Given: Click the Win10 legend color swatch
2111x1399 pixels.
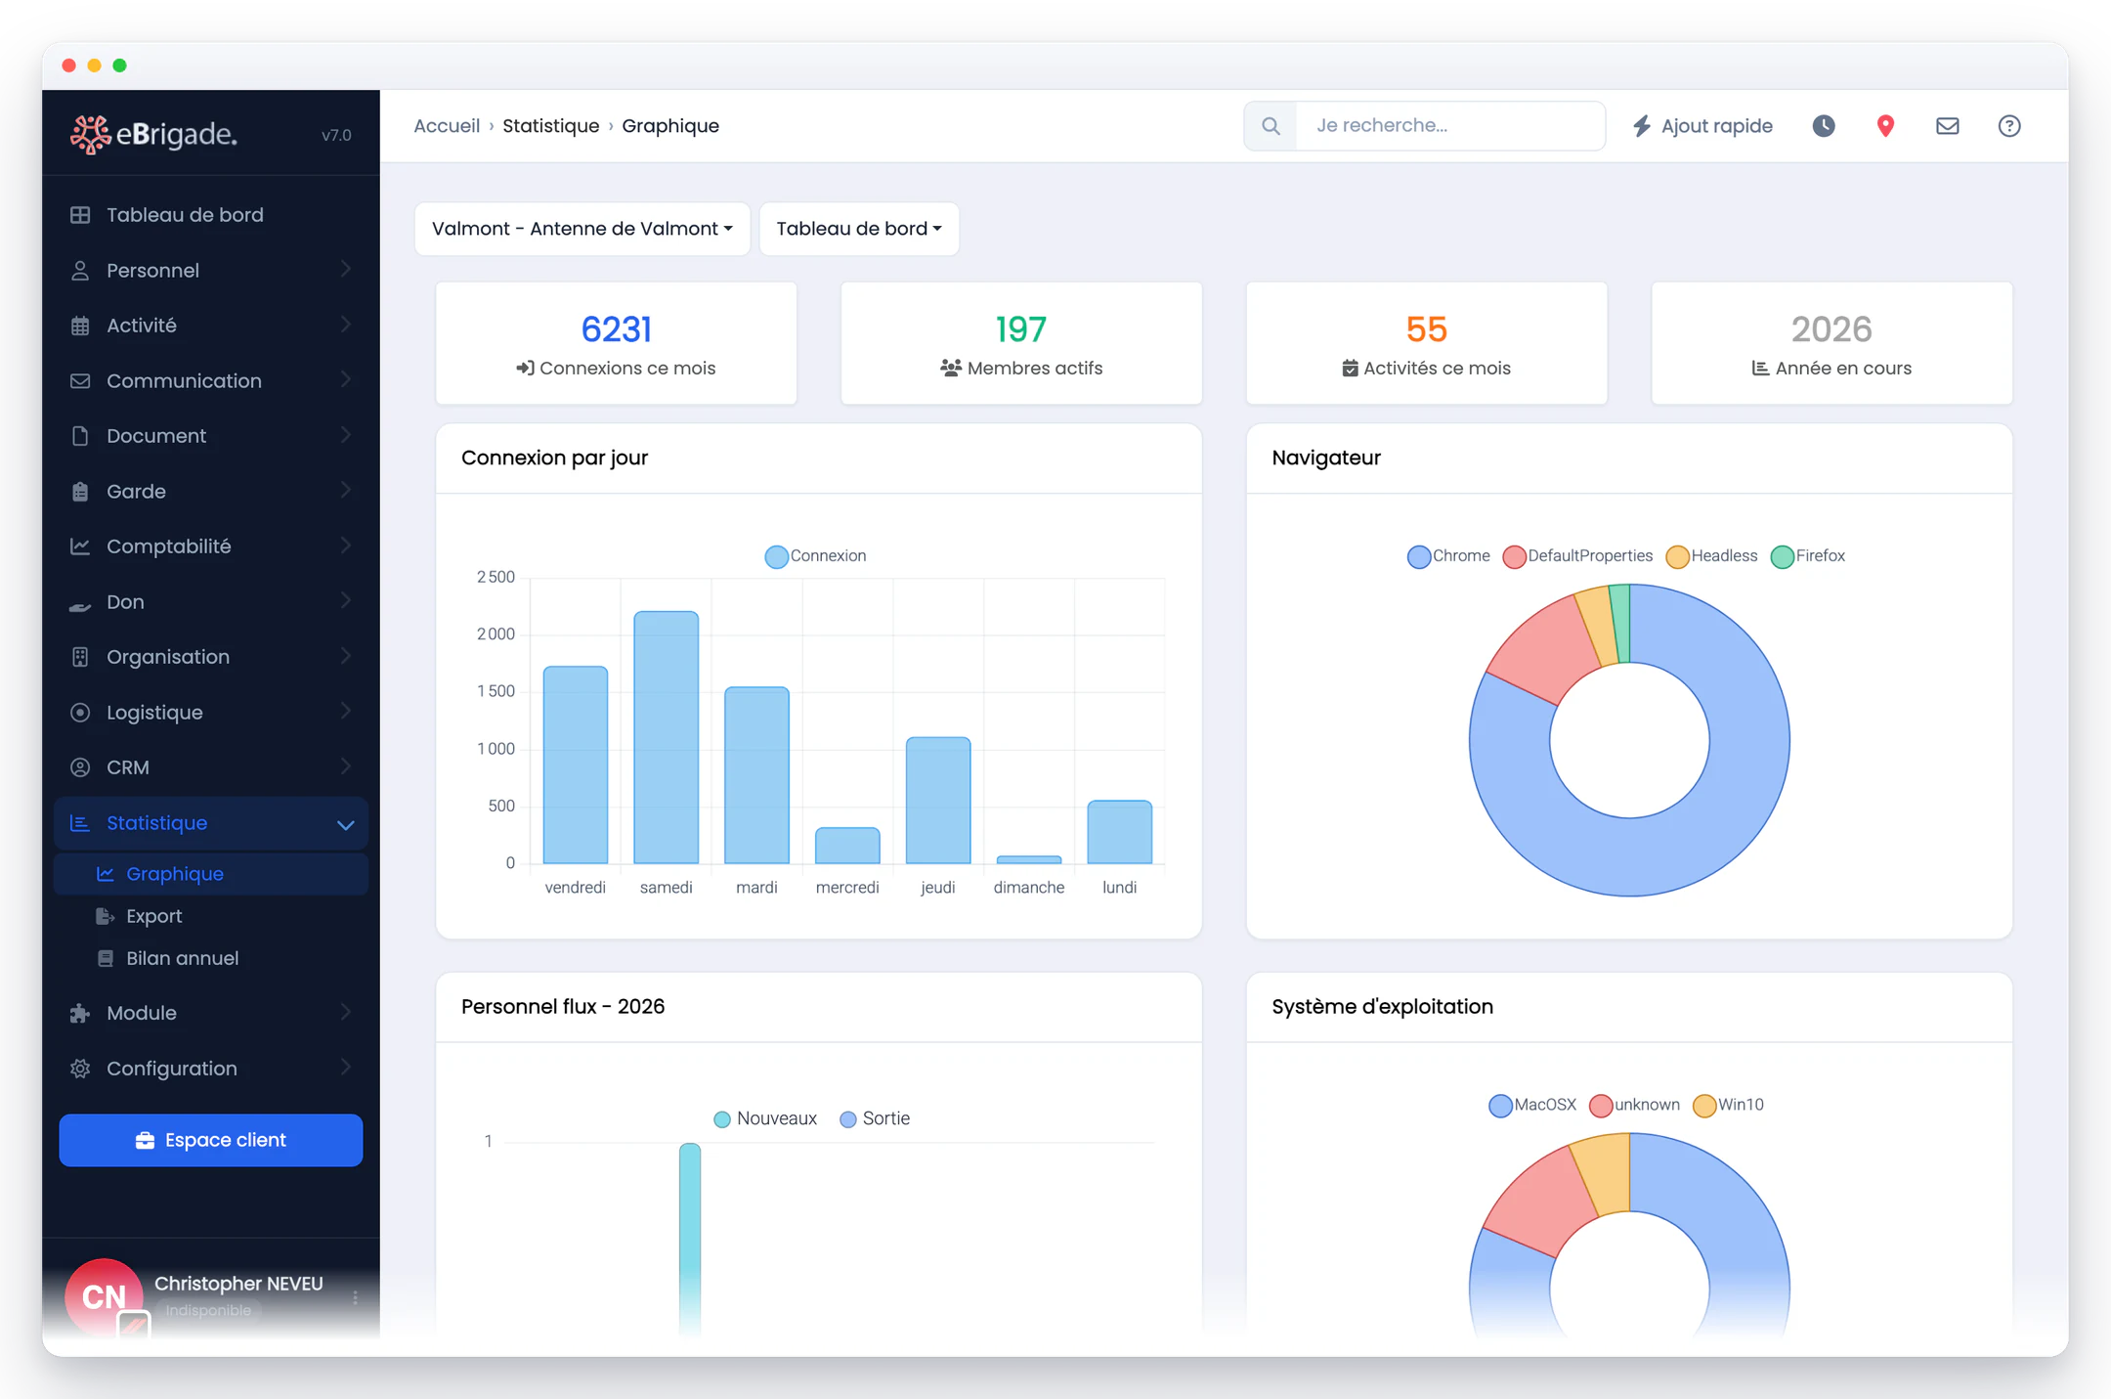Looking at the screenshot, I should pyautogui.click(x=1704, y=1106).
